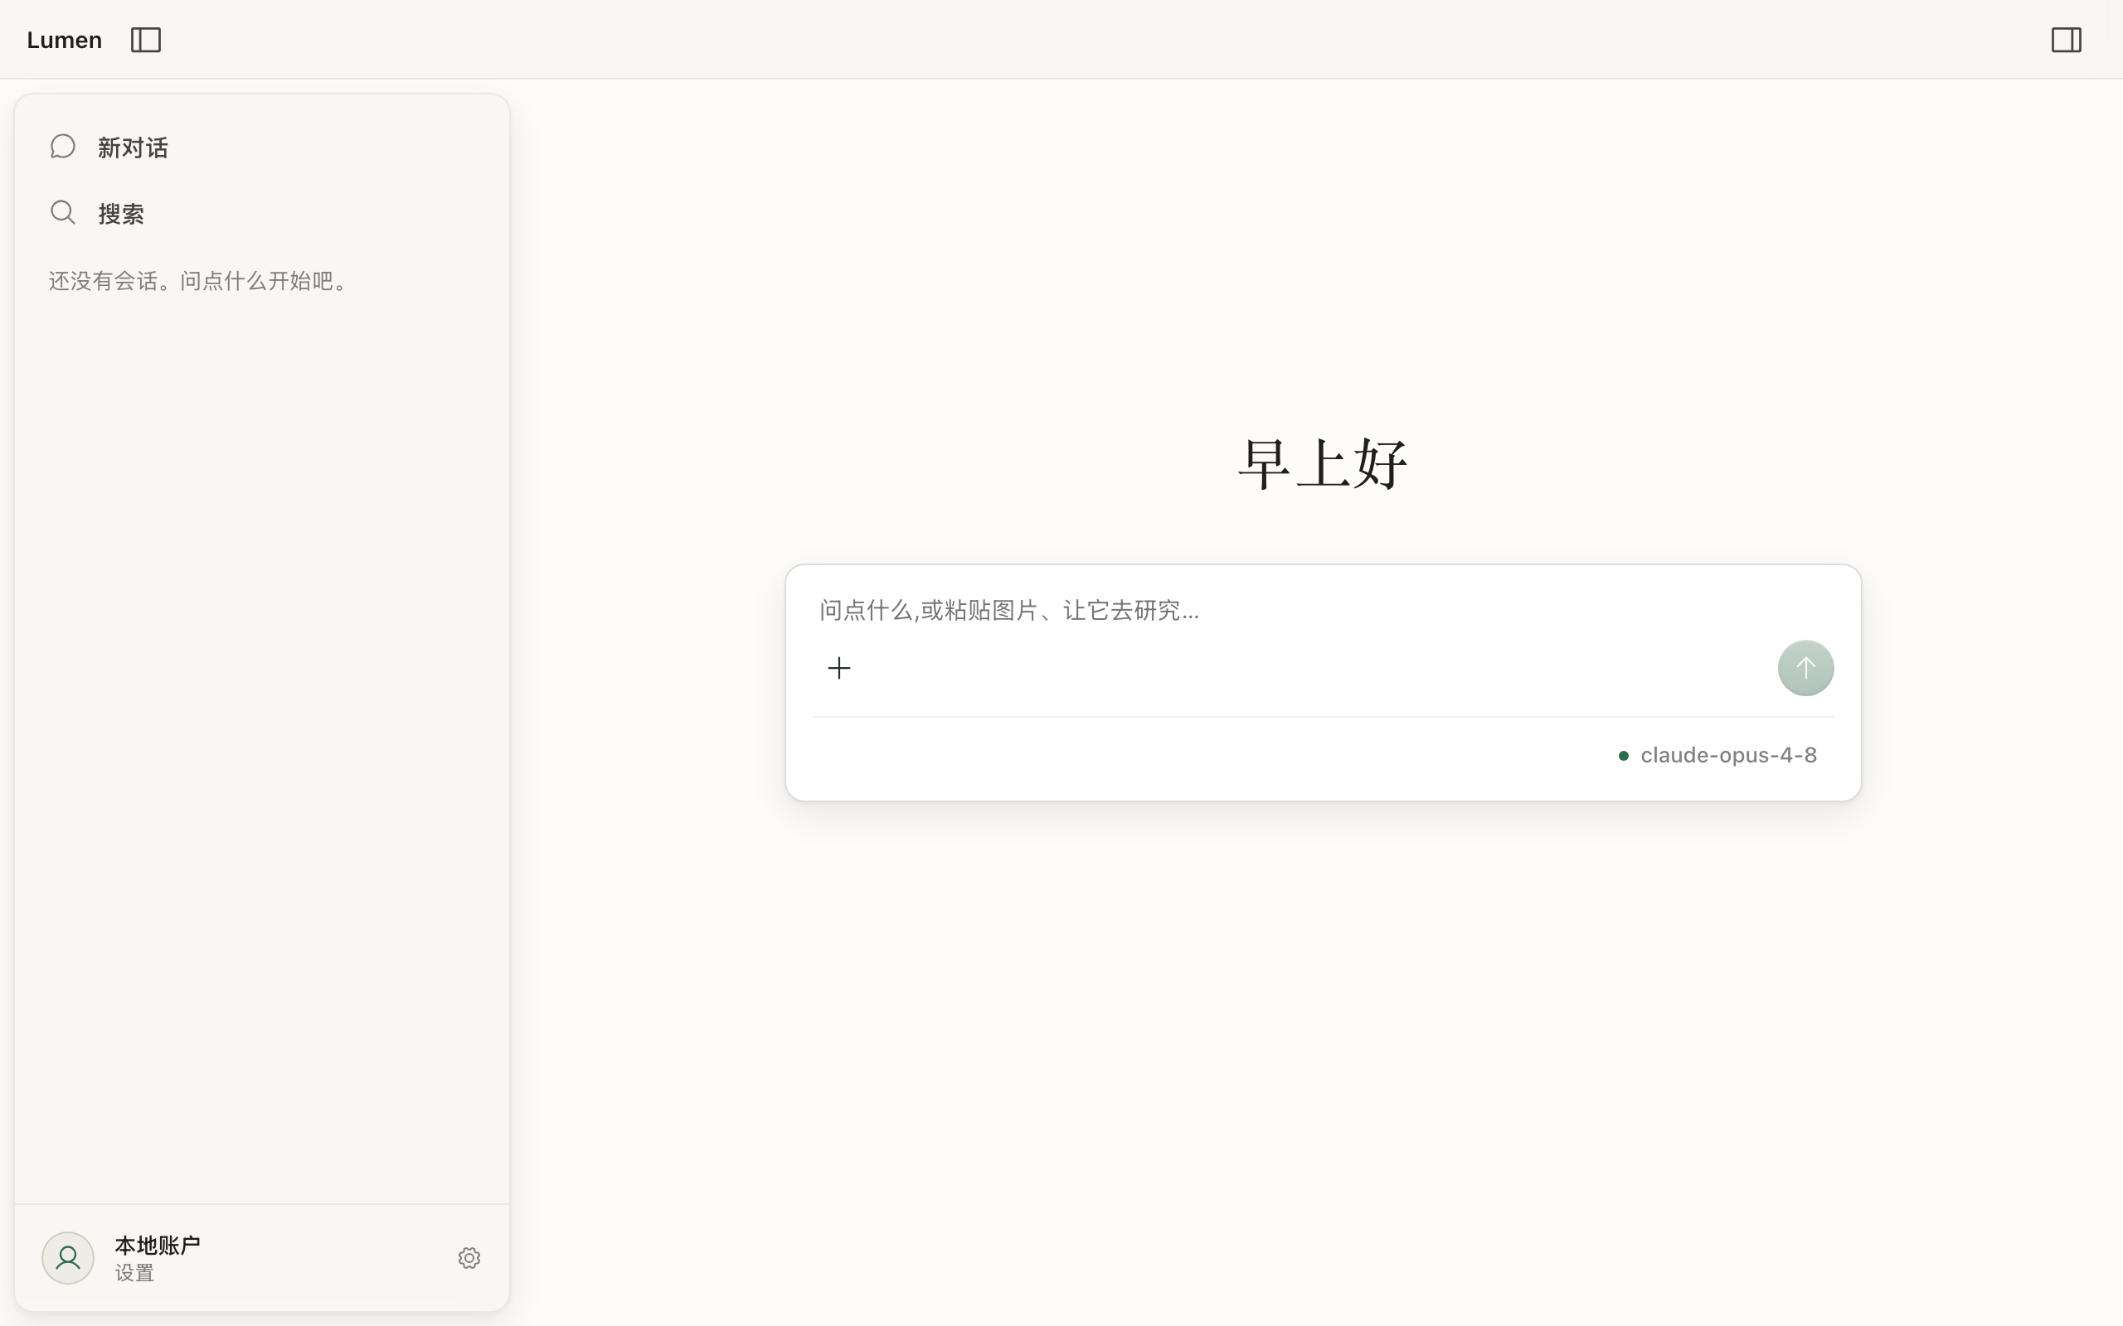This screenshot has width=2123, height=1326.
Task: Toggle the right side panel icon
Action: (2066, 40)
